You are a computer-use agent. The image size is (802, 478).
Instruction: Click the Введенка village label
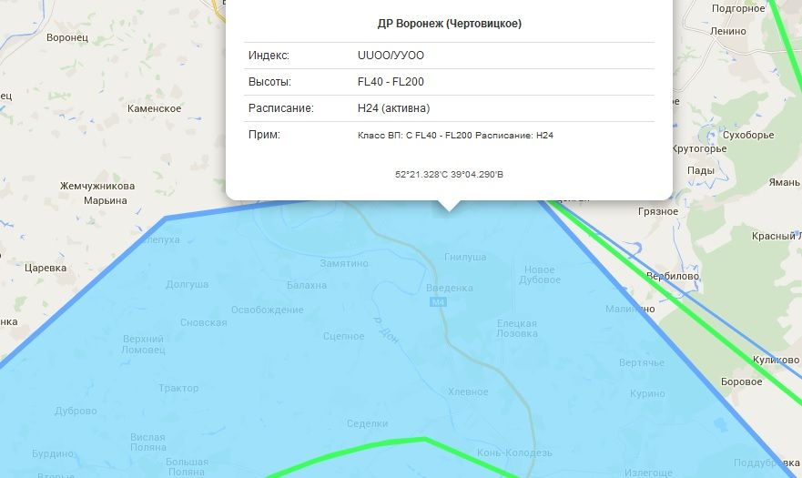coord(450,289)
